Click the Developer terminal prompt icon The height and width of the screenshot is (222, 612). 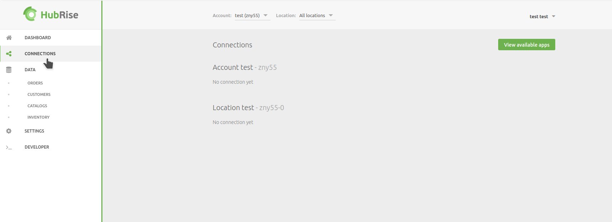click(9, 147)
